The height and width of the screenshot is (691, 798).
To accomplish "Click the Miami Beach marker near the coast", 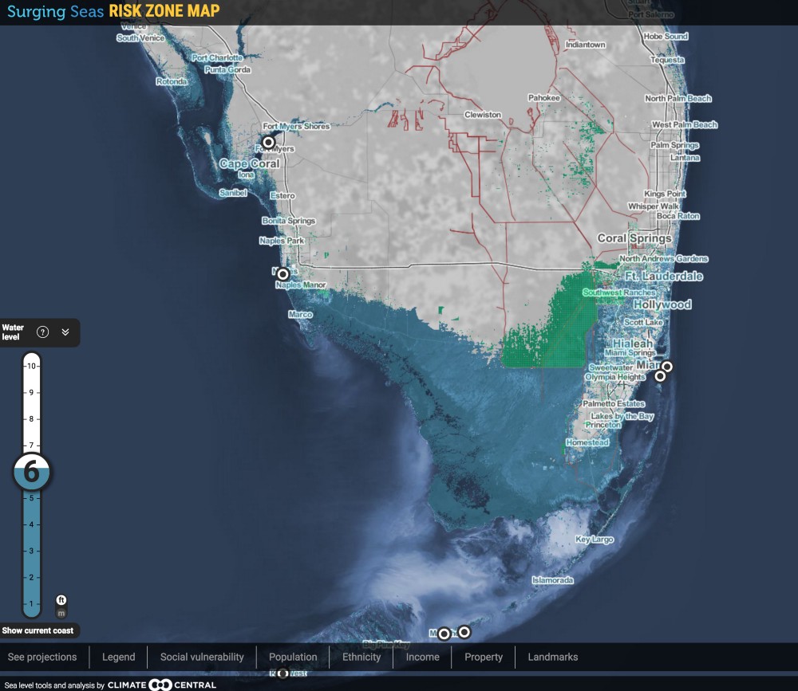I will point(667,367).
